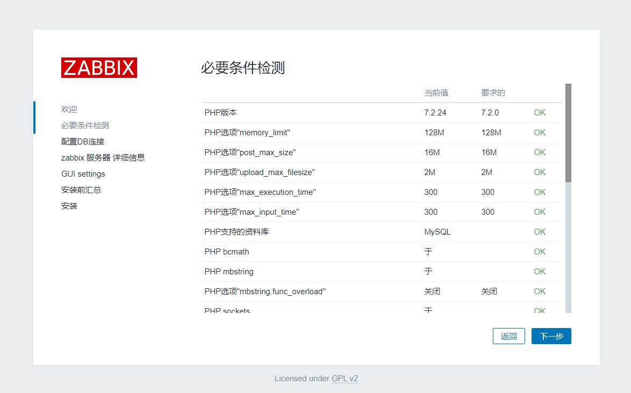Viewport: 631px width, 393px height.
Task: Click the PHP mbstring row label
Action: tap(229, 272)
